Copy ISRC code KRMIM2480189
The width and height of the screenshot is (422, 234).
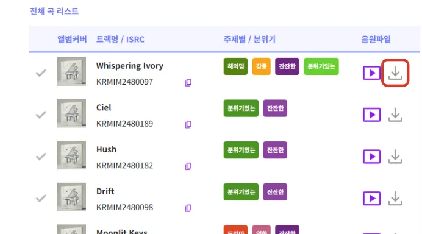[x=188, y=124]
